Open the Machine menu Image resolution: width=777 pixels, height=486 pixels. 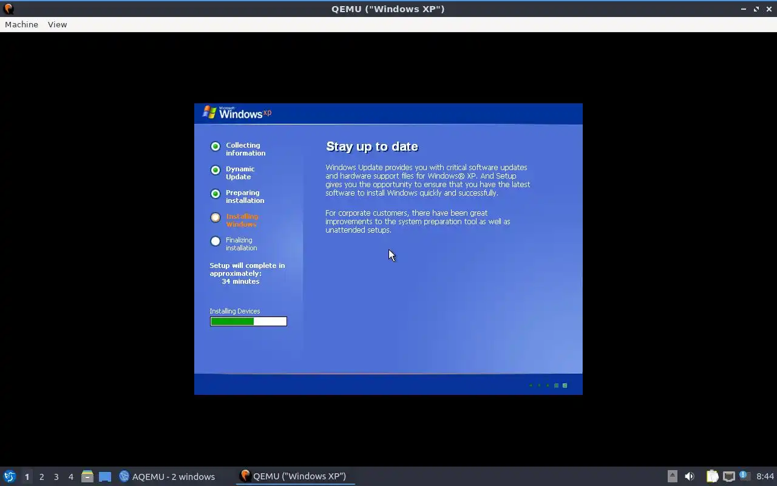point(21,24)
